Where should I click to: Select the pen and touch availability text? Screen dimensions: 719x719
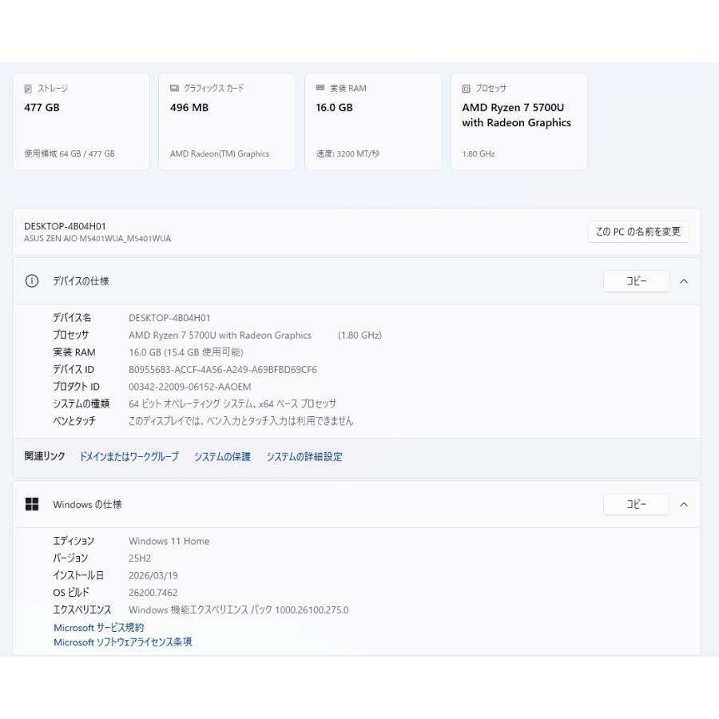tap(240, 421)
